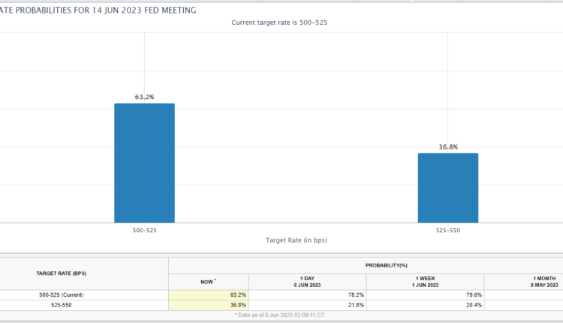Select the 525-550 table row label
563x323 pixels.
coord(65,304)
